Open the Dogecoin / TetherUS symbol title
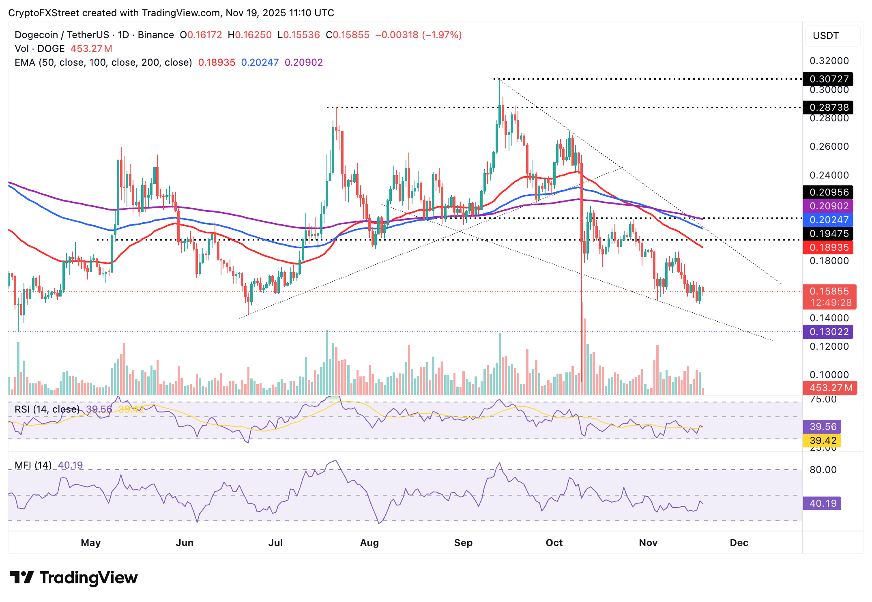This screenshot has width=872, height=602. pos(61,35)
